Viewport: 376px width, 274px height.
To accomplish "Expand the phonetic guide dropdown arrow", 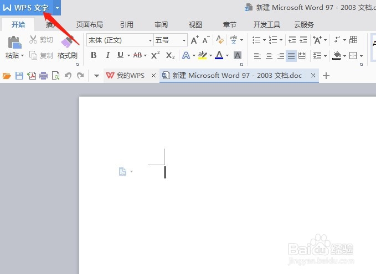I will click(x=241, y=40).
